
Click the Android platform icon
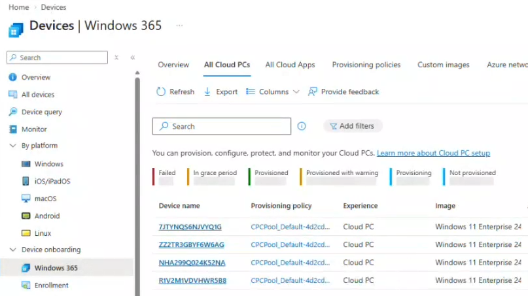tap(26, 216)
